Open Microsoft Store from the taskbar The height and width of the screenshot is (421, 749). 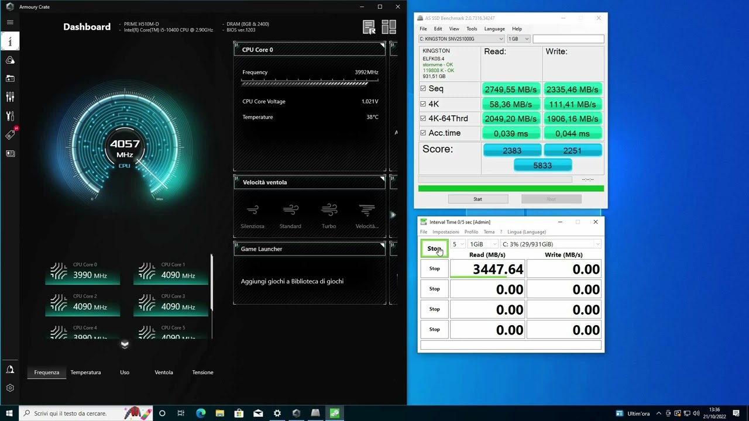[x=239, y=413]
